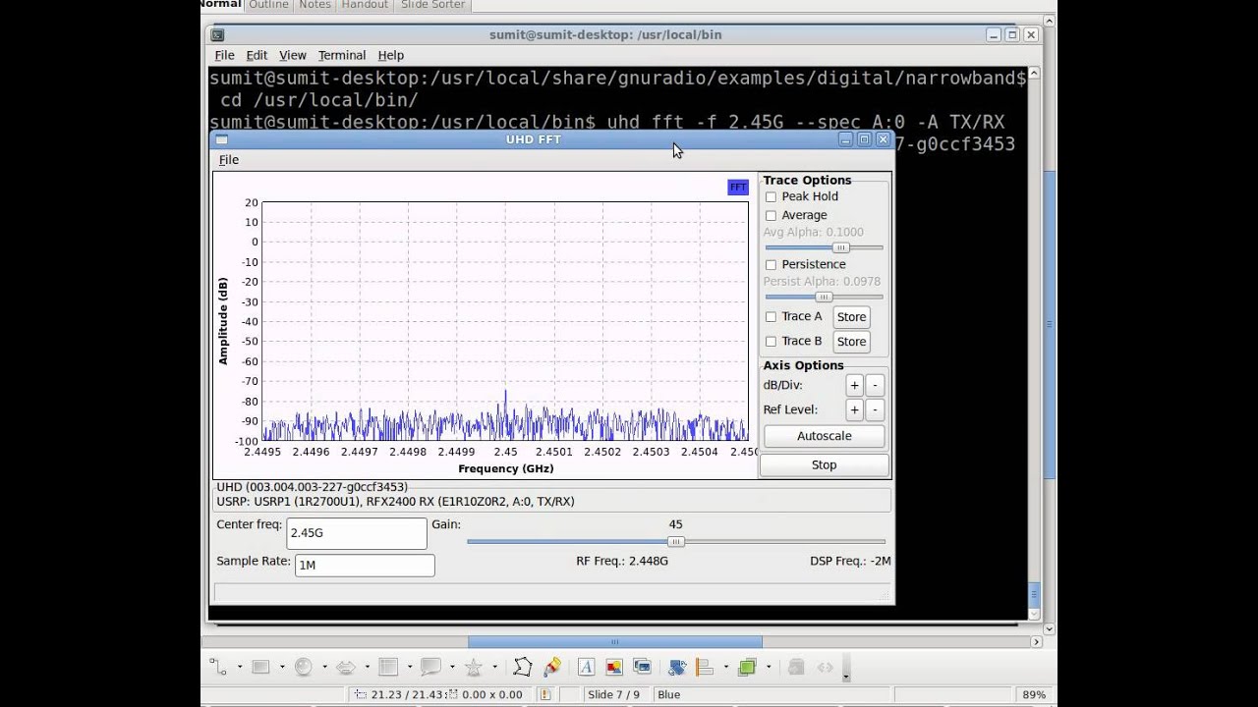Toggle the Glue Points tool
This screenshot has width=1258, height=707.
[x=551, y=667]
